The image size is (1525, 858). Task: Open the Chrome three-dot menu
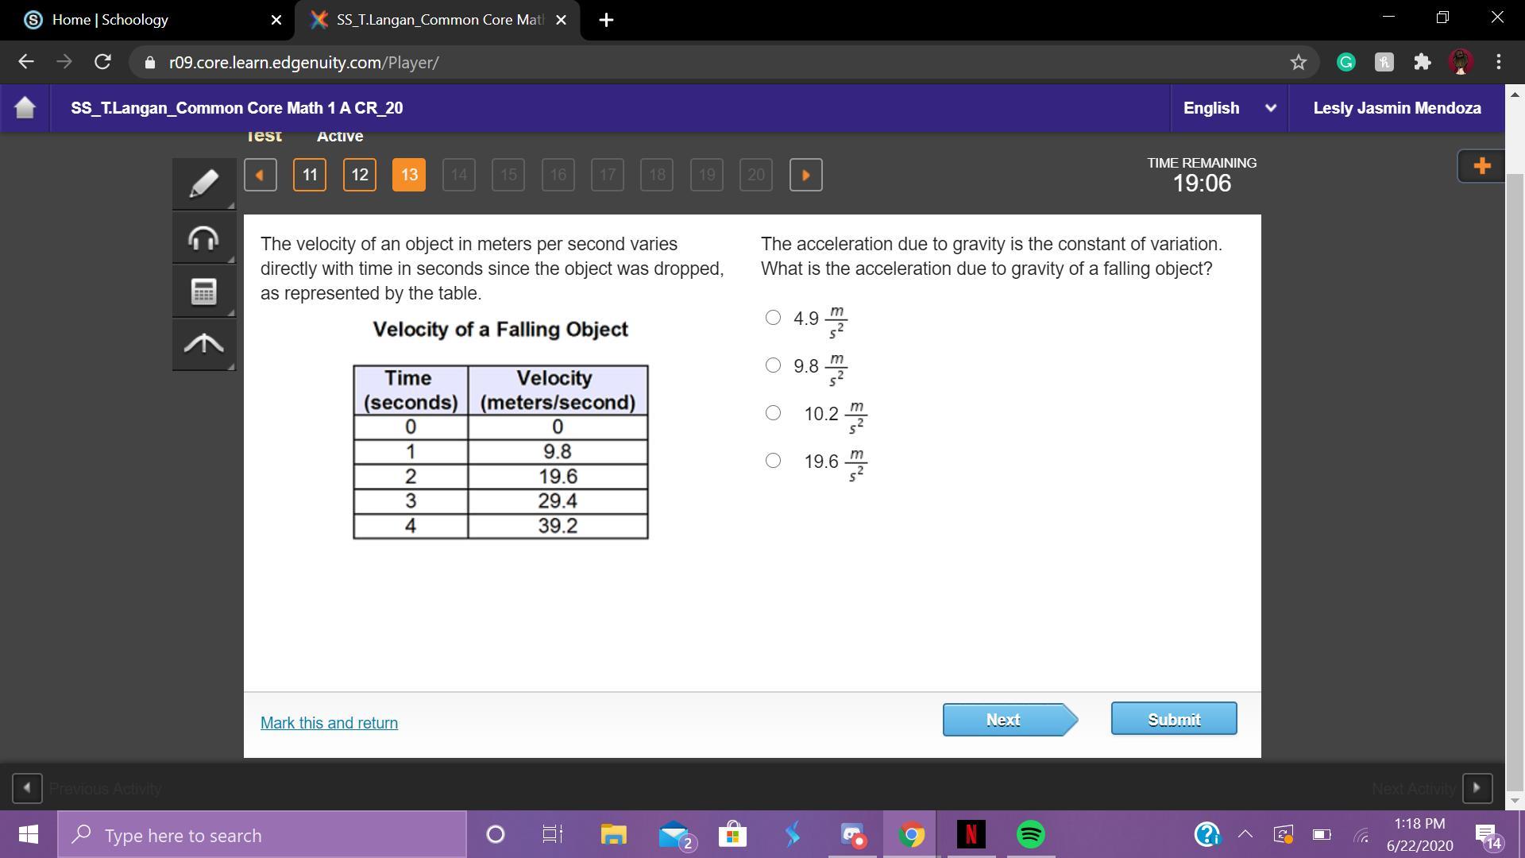1498,62
